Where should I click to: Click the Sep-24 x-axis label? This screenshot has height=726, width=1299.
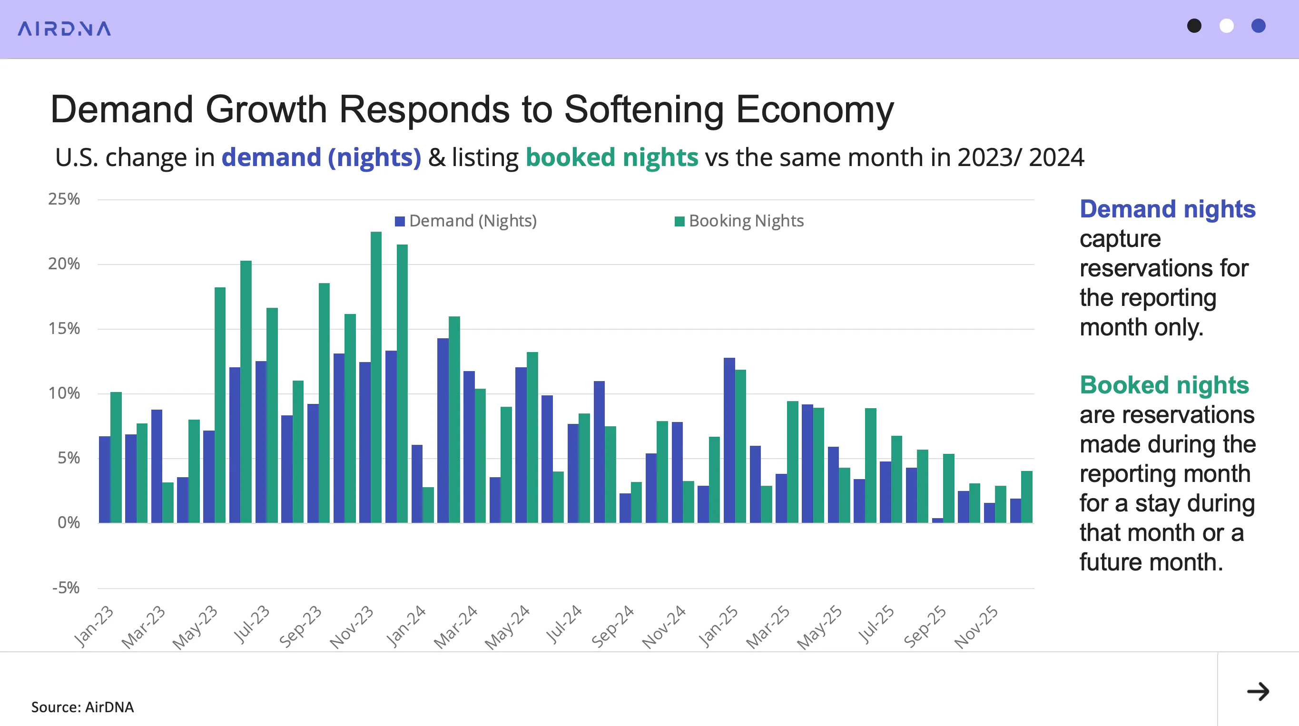click(x=612, y=626)
